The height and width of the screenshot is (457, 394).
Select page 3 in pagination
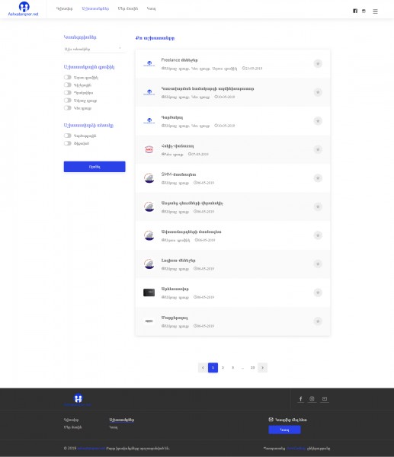232,368
